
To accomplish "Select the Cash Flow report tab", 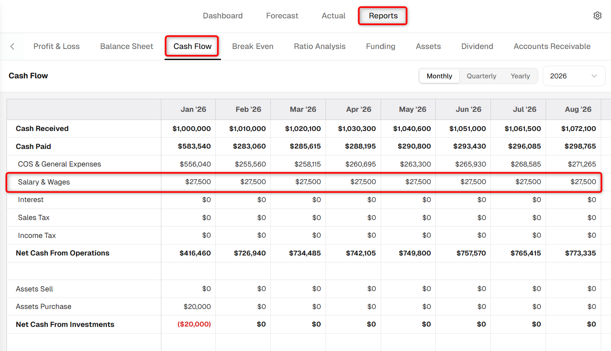I will click(x=192, y=47).
